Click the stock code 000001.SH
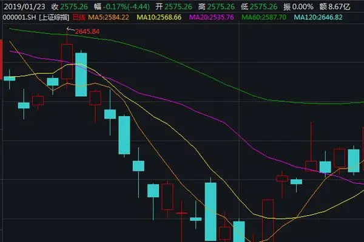The width and height of the screenshot is (364, 242). click(19, 17)
